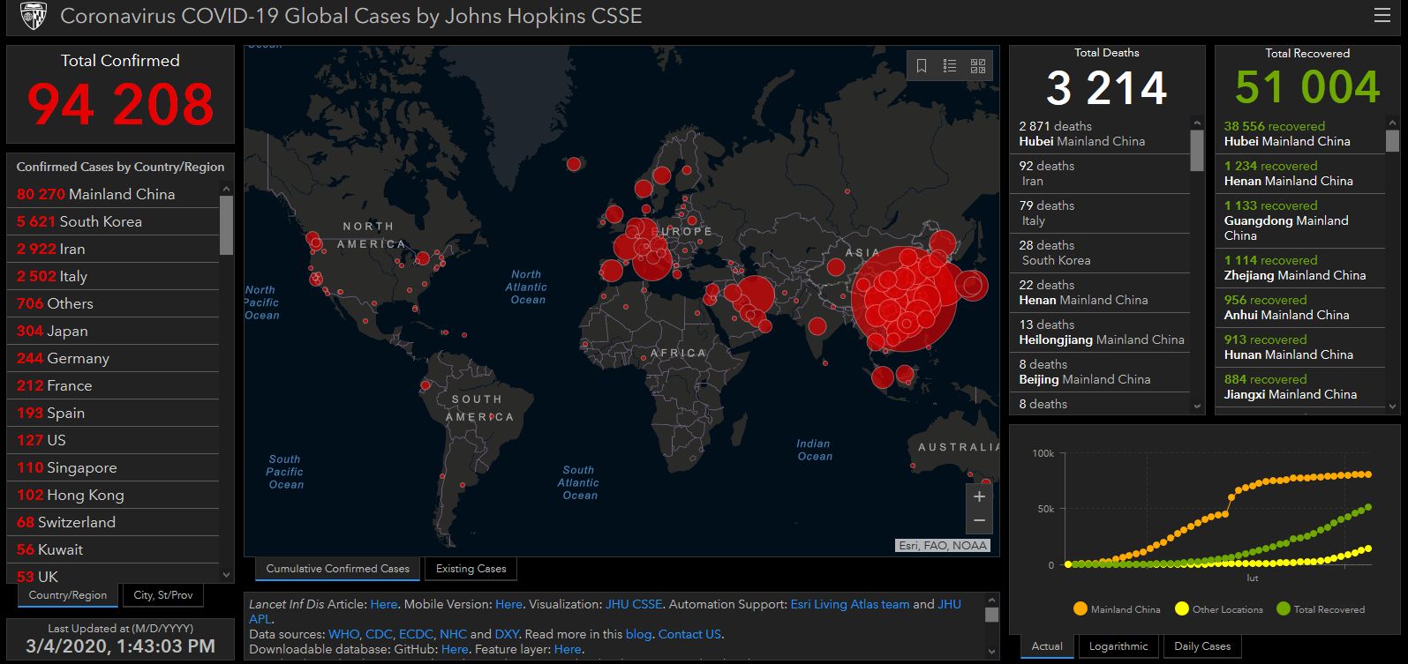
Task: Click Esri, FAO, NOAA map attribution
Action: (943, 546)
